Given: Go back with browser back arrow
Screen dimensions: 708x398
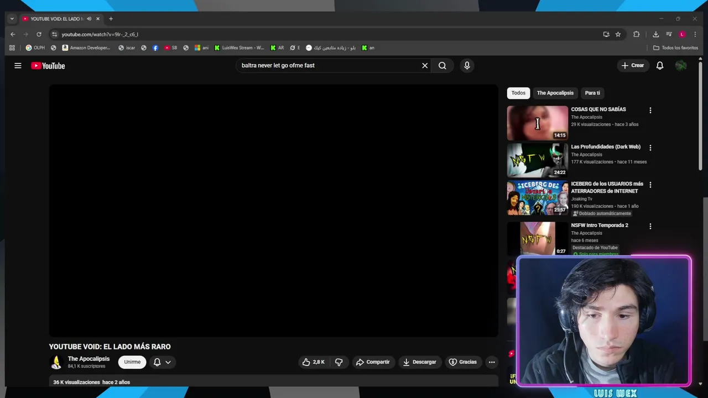Looking at the screenshot, I should (x=13, y=34).
